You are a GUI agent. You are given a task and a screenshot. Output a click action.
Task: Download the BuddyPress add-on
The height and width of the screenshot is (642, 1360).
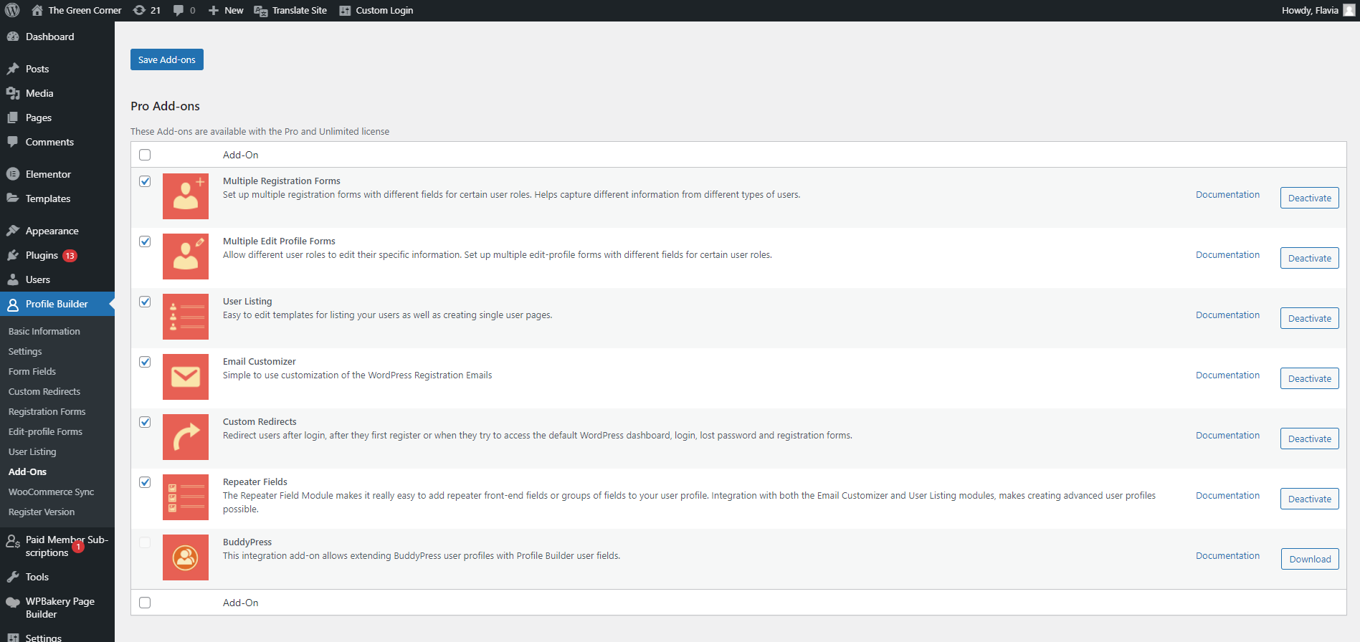click(x=1310, y=559)
